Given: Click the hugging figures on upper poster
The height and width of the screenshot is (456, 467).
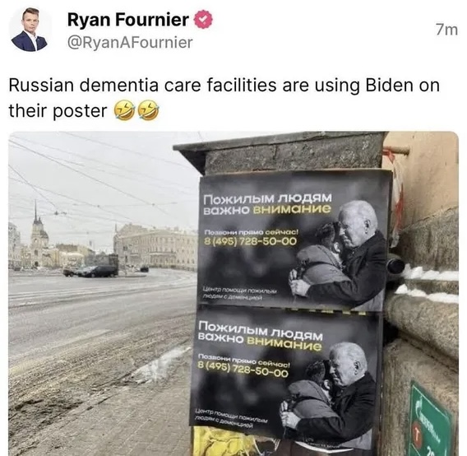Looking at the screenshot, I should 338,255.
